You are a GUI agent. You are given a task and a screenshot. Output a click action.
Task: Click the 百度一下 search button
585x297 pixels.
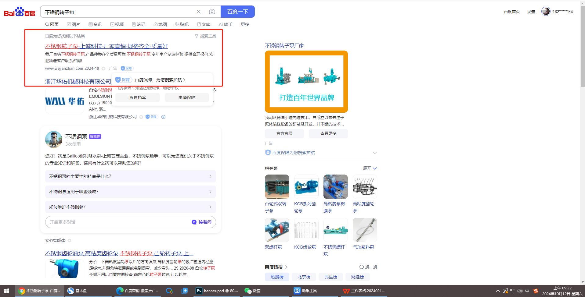tap(237, 12)
